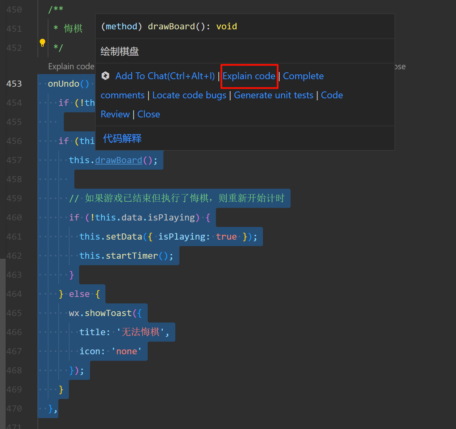Run Locate code bugs from the popup
Screen dimensions: 456x429
click(x=189, y=95)
